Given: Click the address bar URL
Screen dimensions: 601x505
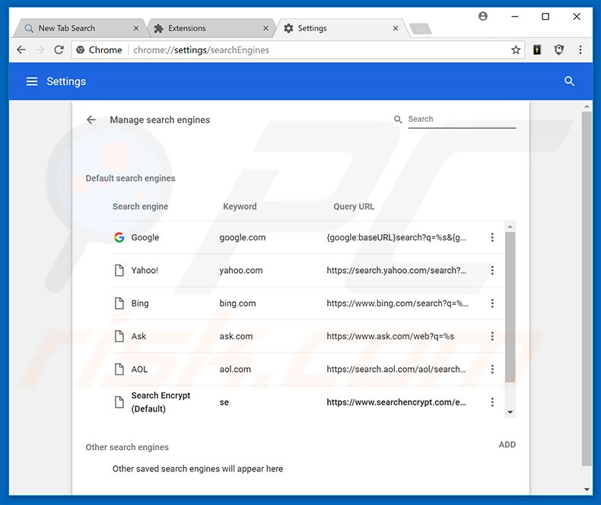Looking at the screenshot, I should click(202, 49).
